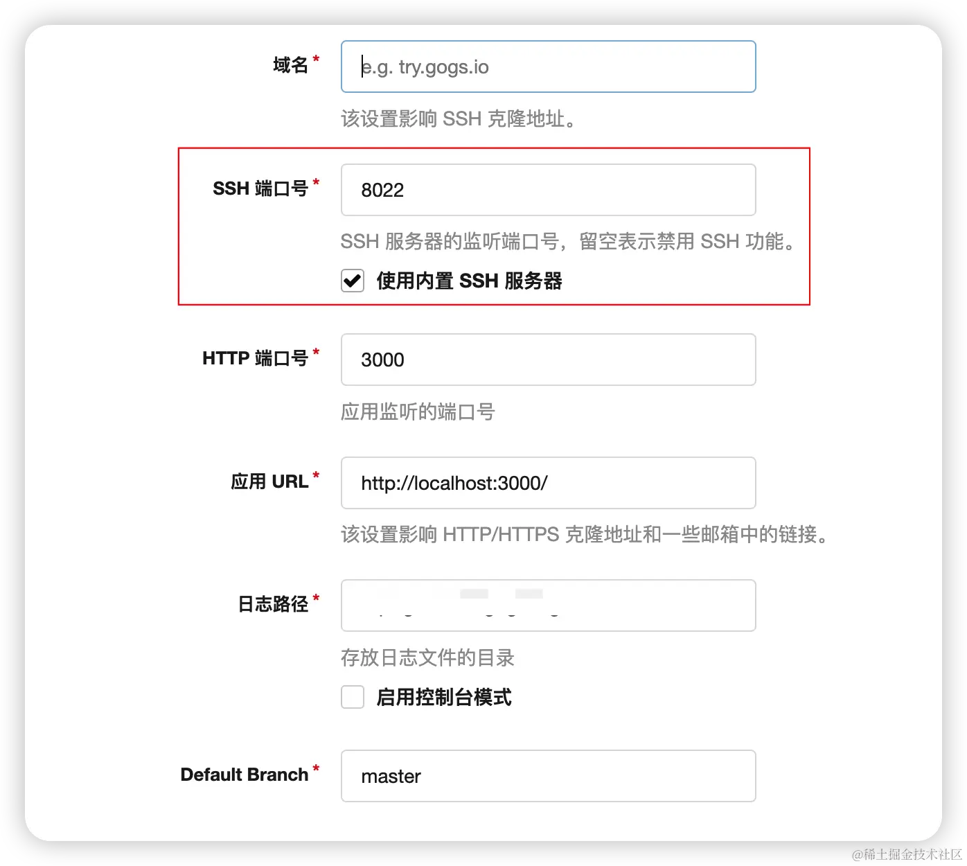This screenshot has width=967, height=866.
Task: Click the HTTP 端口号 field showing 3000
Action: click(547, 360)
